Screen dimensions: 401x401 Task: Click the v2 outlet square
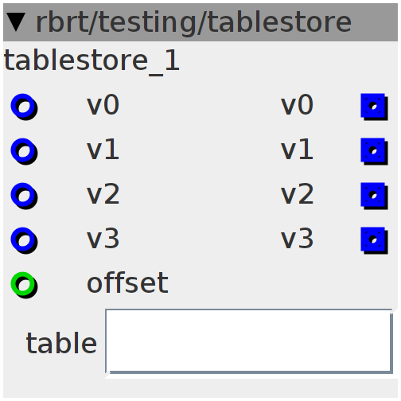[374, 196]
